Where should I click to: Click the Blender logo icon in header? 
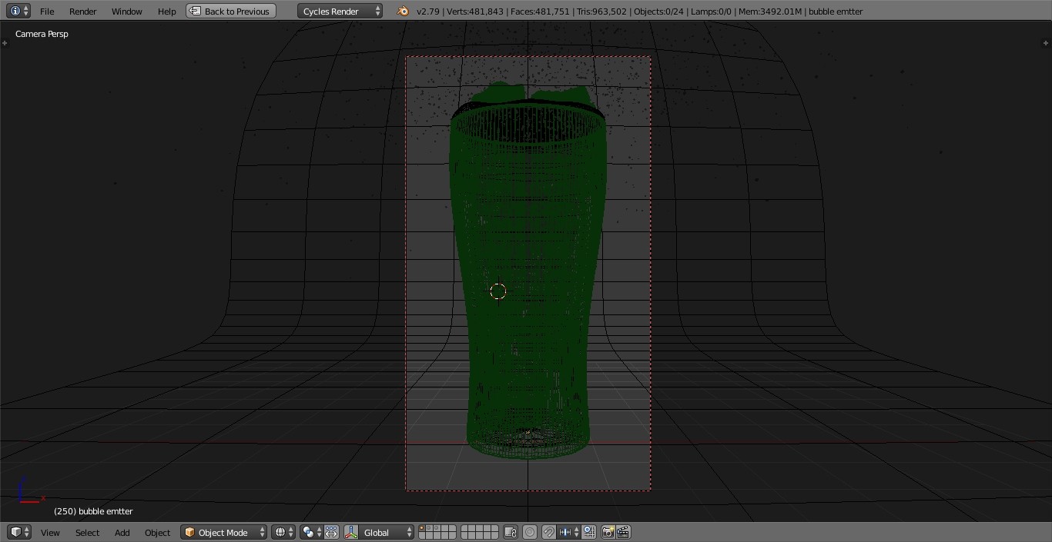point(403,11)
